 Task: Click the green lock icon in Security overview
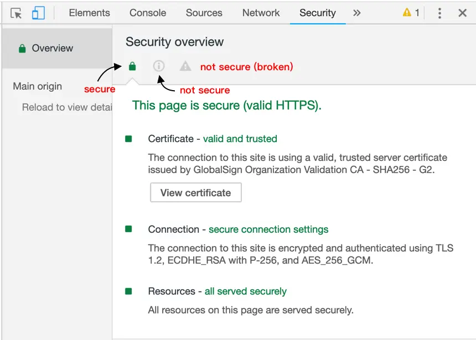coord(132,67)
